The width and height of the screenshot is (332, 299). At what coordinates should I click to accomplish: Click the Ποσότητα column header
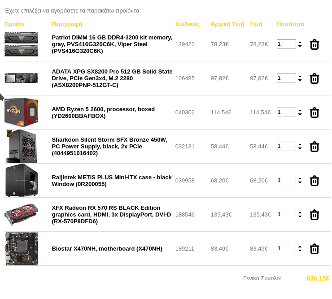291,24
